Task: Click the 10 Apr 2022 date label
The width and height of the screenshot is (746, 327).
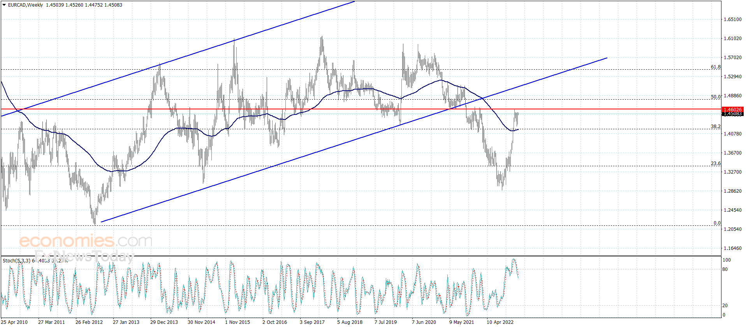Action: click(500, 322)
